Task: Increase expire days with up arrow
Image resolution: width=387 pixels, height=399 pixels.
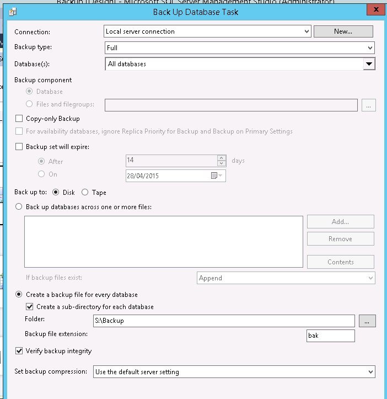Action: click(221, 158)
